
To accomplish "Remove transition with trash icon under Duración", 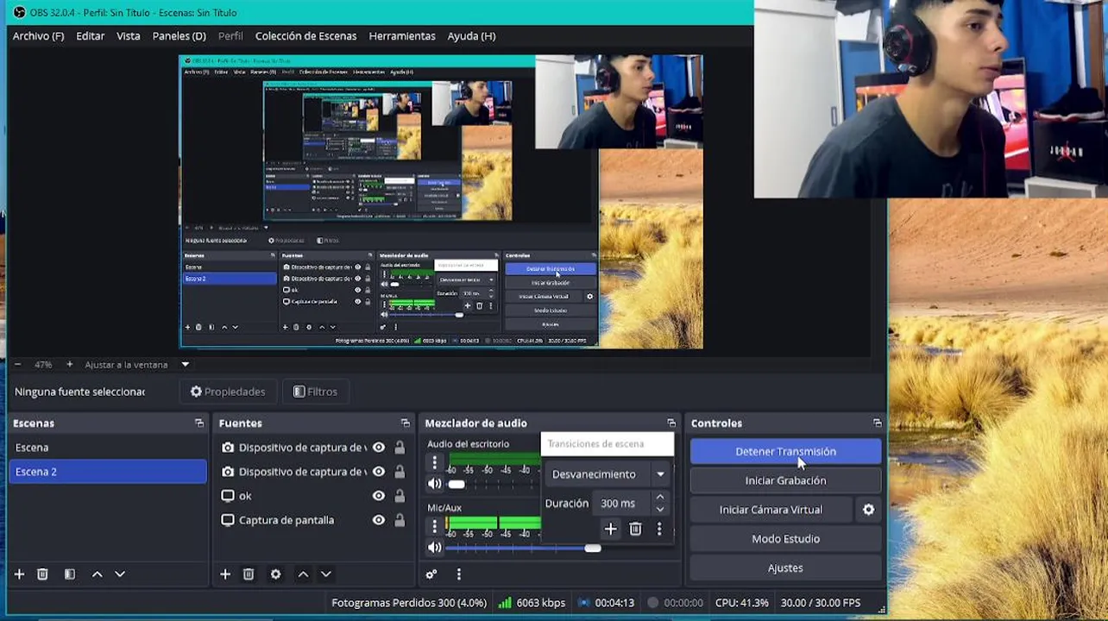I will [x=635, y=529].
